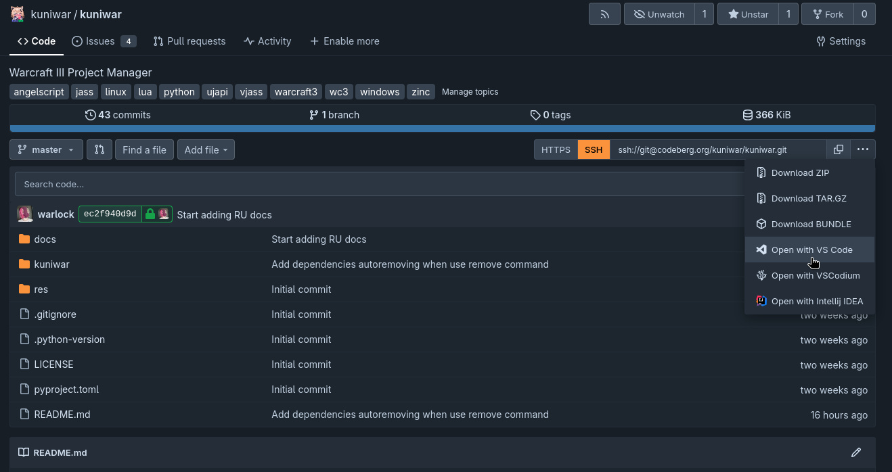Inspect the verified commit lock badge
The width and height of the screenshot is (892, 472).
tap(149, 214)
